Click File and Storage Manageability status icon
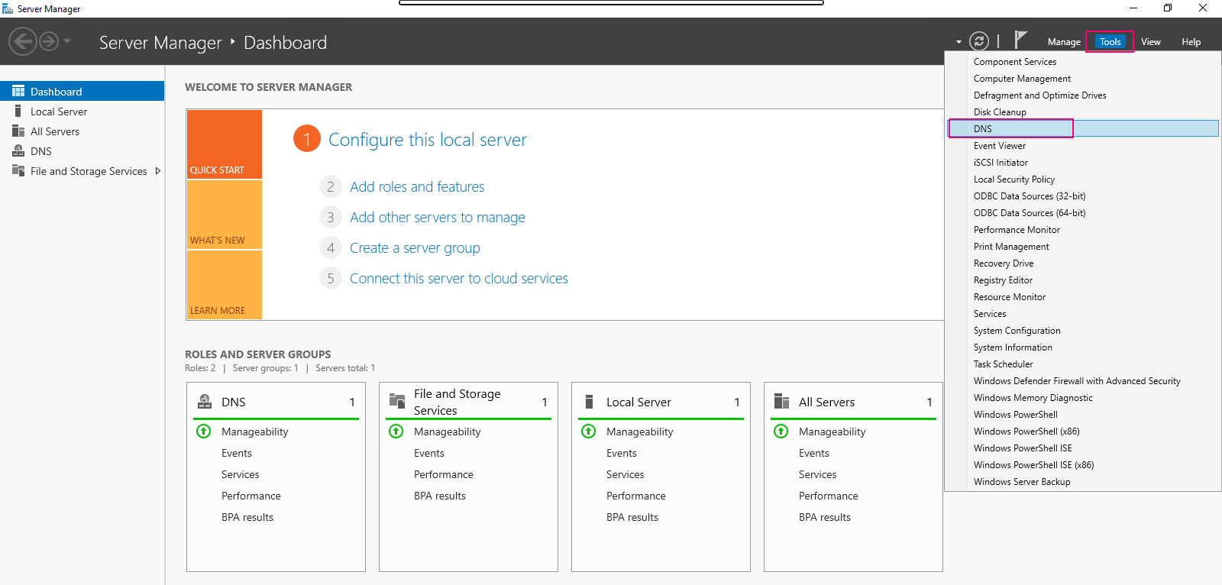The image size is (1222, 585). click(396, 431)
